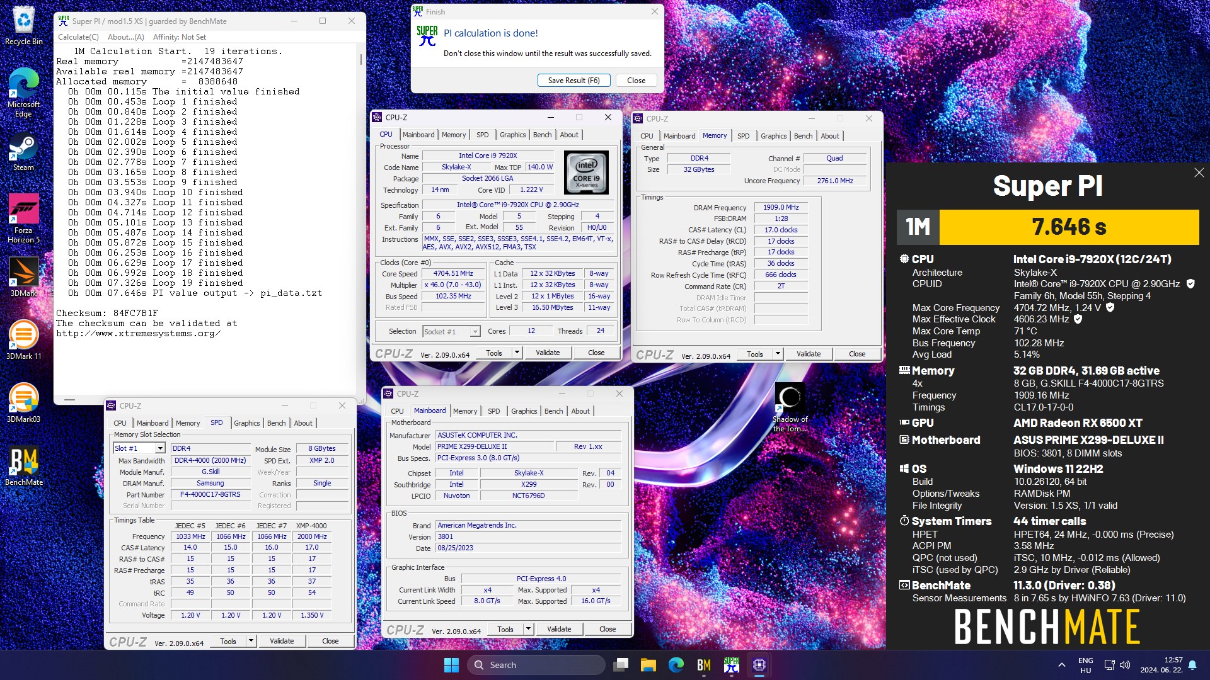
Task: Open Task View on the taskbar
Action: pyautogui.click(x=621, y=665)
